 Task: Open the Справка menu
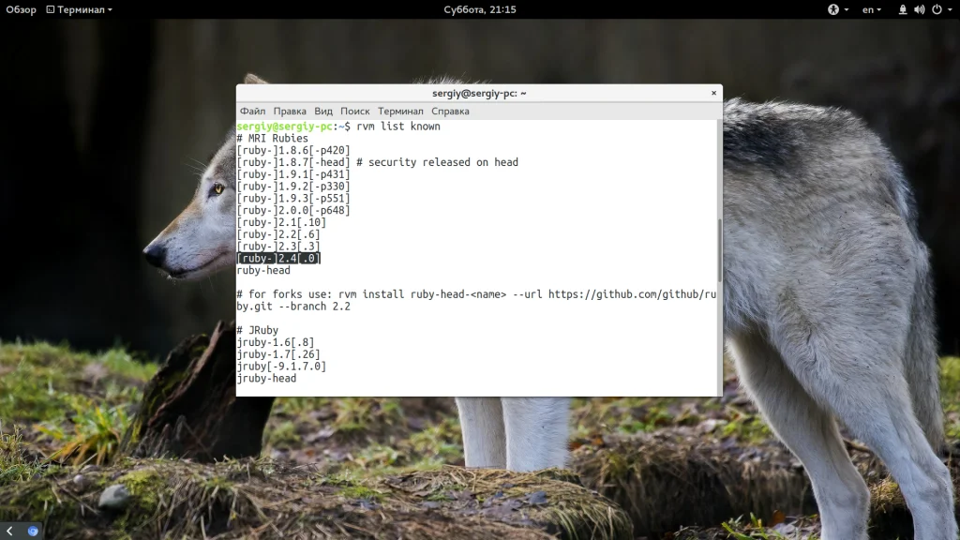(450, 112)
